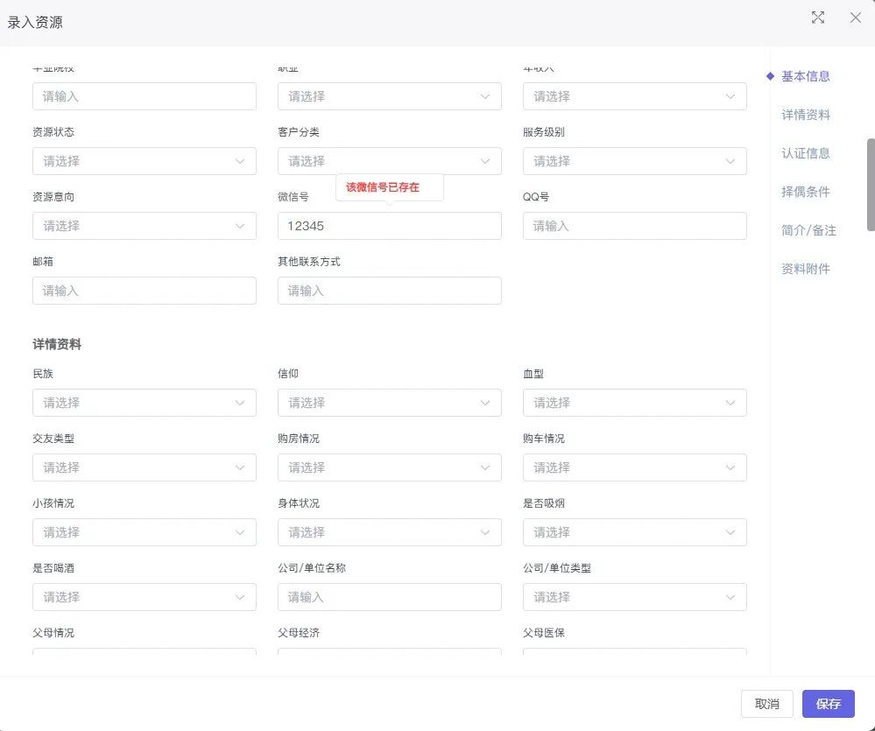The image size is (875, 731).
Task: Go to 认证信息 anchor tab
Action: point(805,153)
